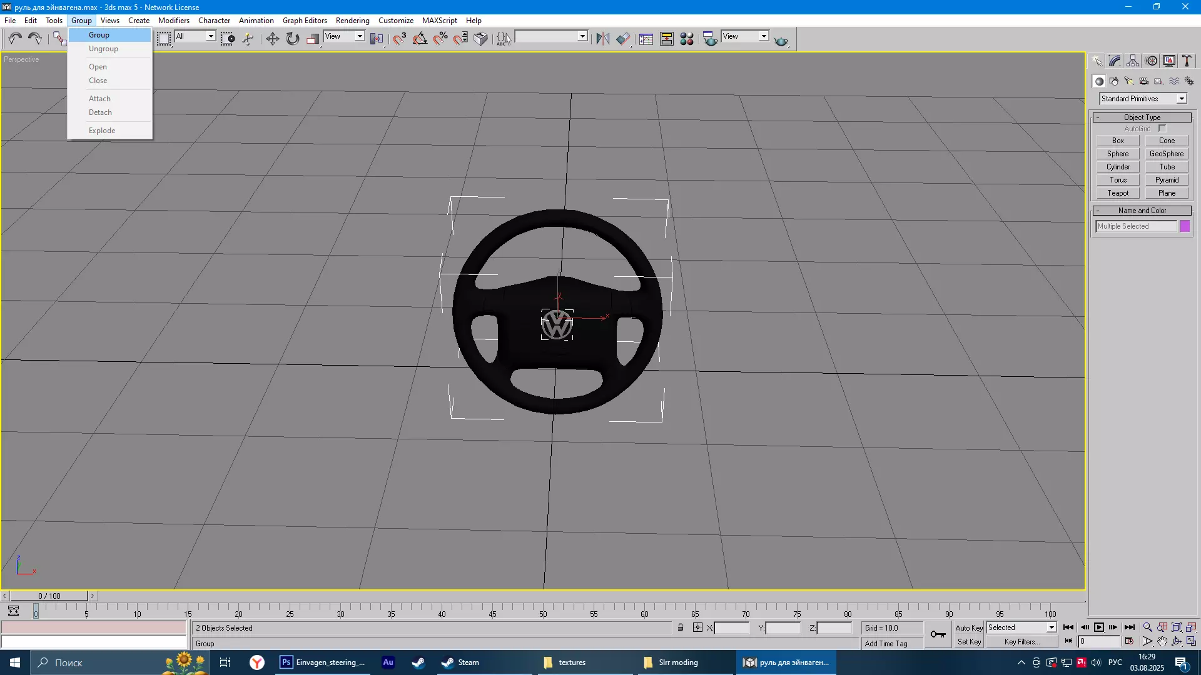1201x675 pixels.
Task: Collapse the Object Type rollout
Action: pos(1142,117)
